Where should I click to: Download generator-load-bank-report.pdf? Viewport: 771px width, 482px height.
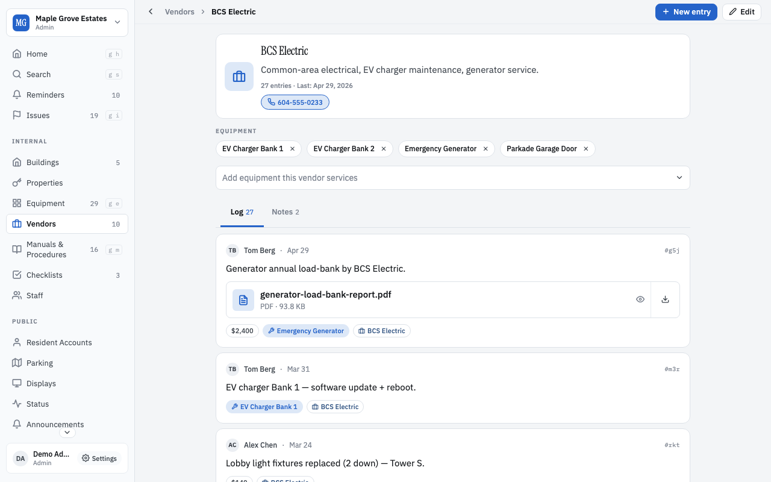(665, 299)
